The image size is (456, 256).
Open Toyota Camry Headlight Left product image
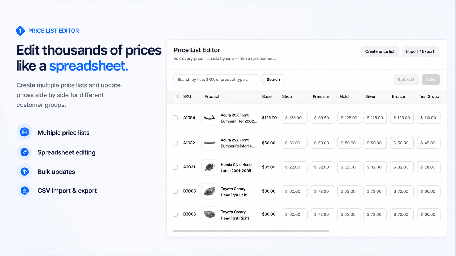(x=209, y=191)
